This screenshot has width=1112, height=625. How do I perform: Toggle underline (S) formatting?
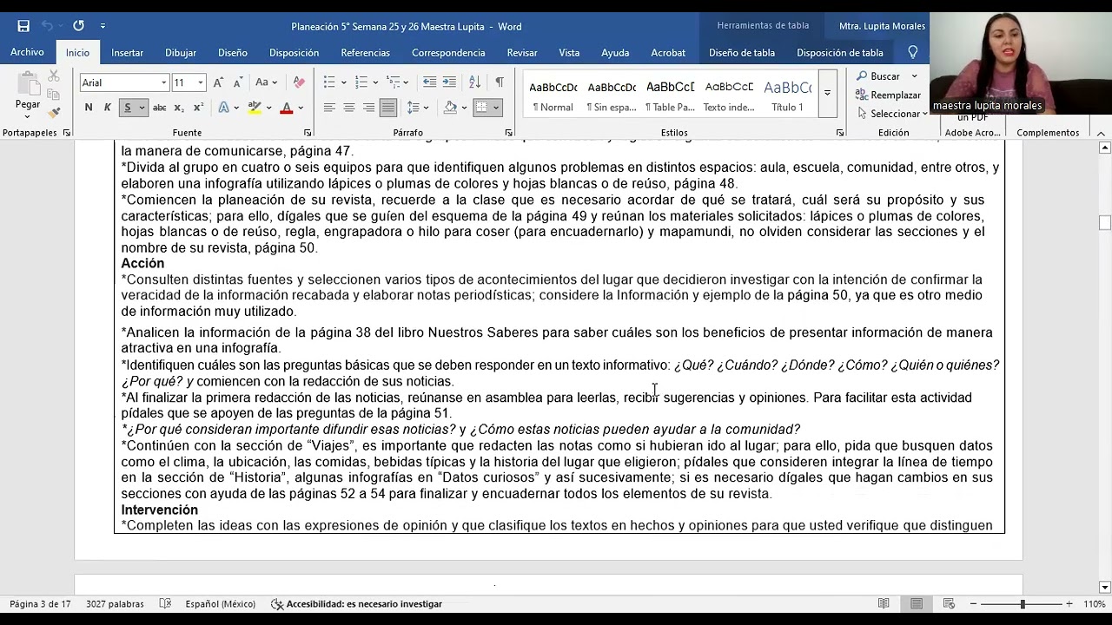click(x=127, y=108)
